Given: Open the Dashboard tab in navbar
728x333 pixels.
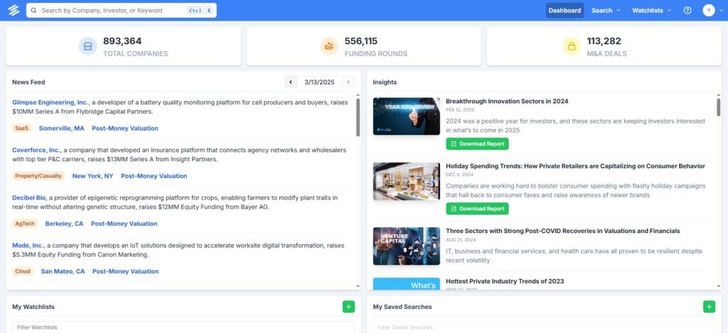Looking at the screenshot, I should click(564, 11).
